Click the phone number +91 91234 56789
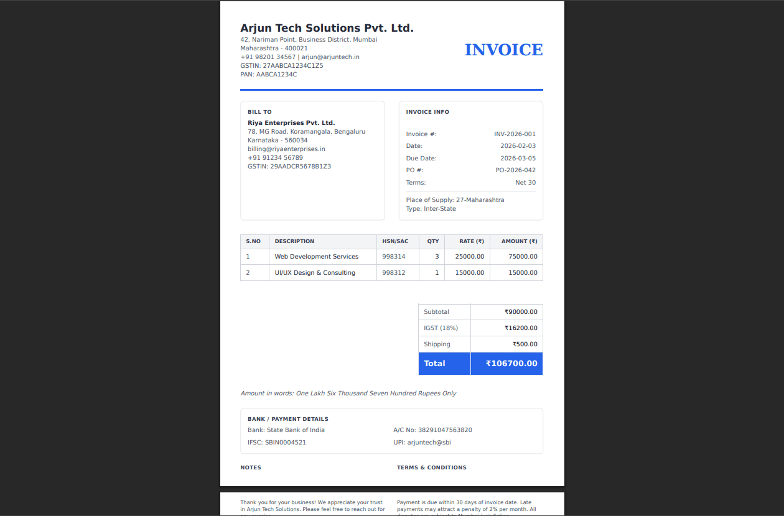This screenshot has width=784, height=516. click(x=275, y=157)
